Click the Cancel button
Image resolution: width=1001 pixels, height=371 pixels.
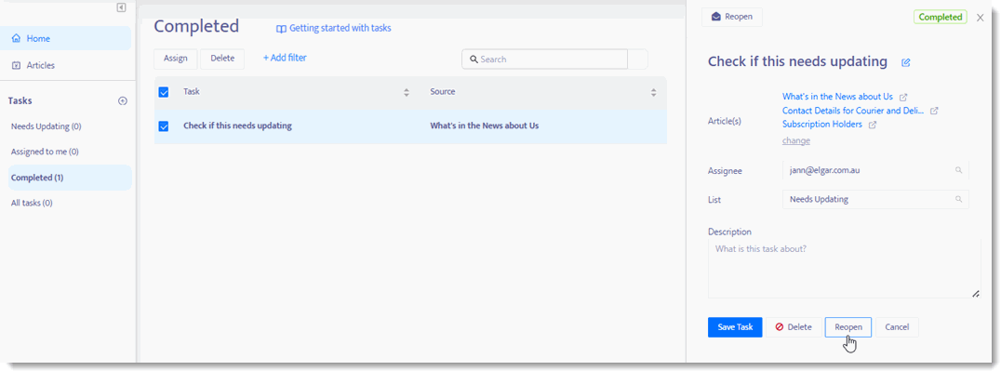click(x=897, y=327)
